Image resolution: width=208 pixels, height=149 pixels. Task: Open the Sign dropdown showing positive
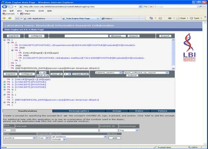(20, 138)
